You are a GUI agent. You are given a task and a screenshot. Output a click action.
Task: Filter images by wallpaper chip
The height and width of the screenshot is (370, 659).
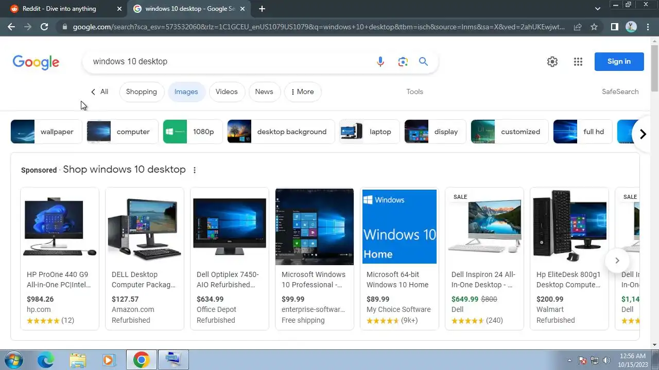(46, 132)
